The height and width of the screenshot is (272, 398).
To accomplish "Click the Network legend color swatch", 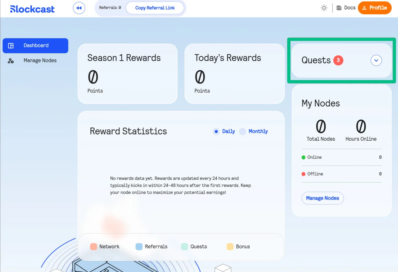I will point(94,247).
